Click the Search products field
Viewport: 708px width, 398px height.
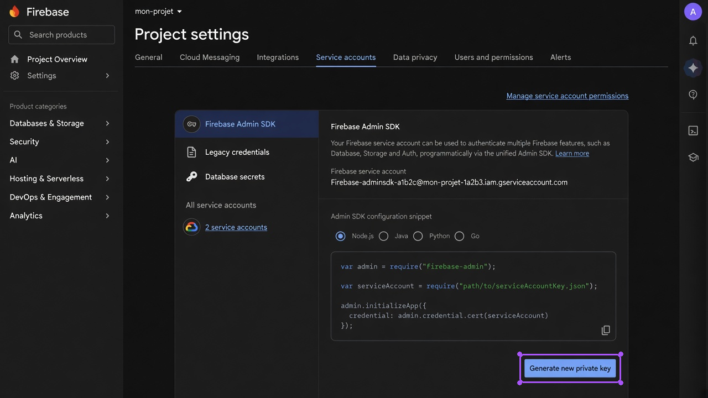tap(62, 35)
